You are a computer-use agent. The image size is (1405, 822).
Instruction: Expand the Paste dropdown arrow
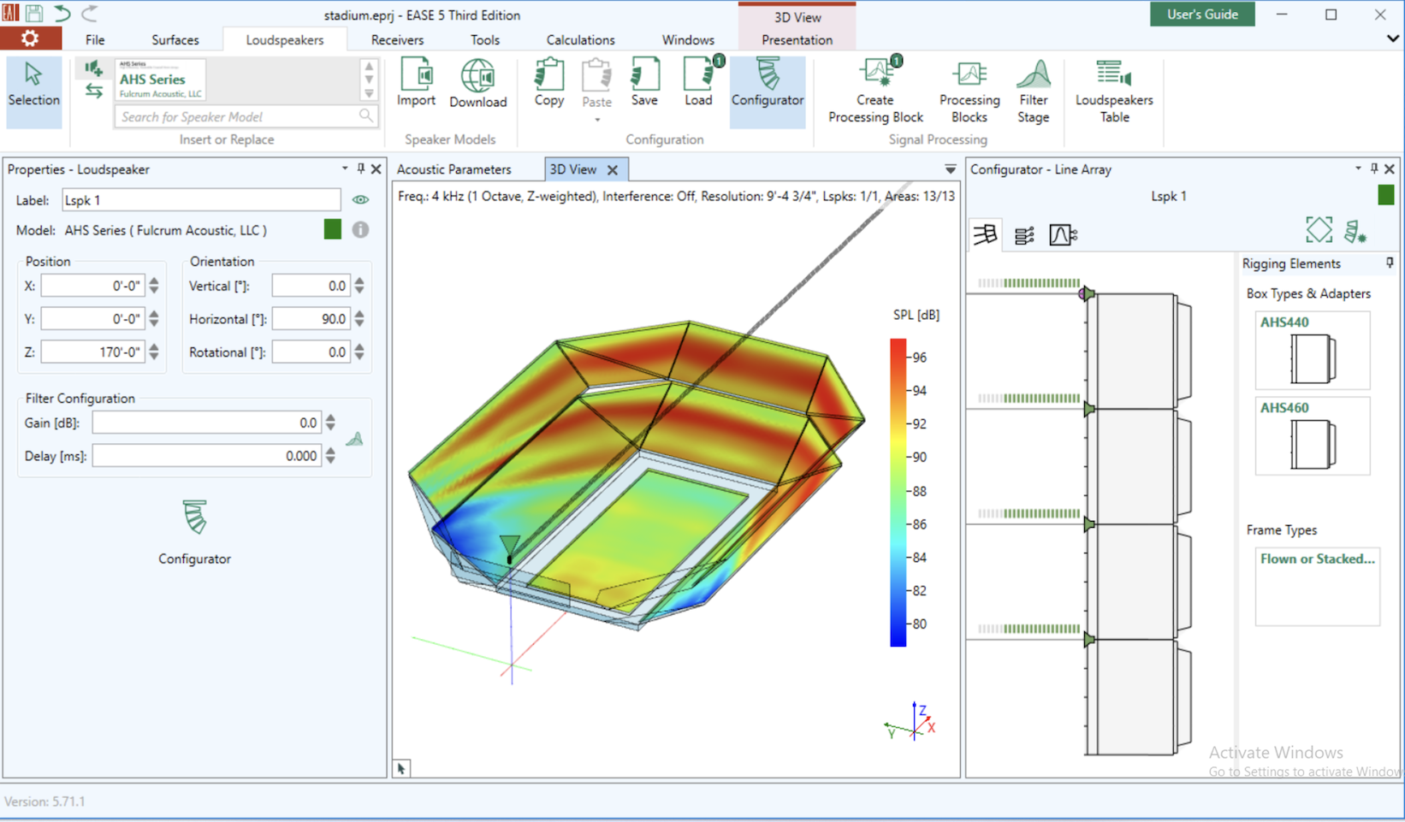pos(597,120)
